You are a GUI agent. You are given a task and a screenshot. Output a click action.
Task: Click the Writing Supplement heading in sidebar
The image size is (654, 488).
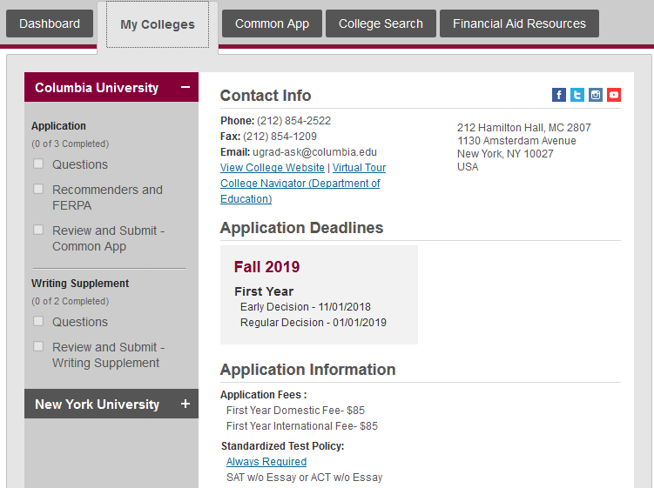click(80, 284)
